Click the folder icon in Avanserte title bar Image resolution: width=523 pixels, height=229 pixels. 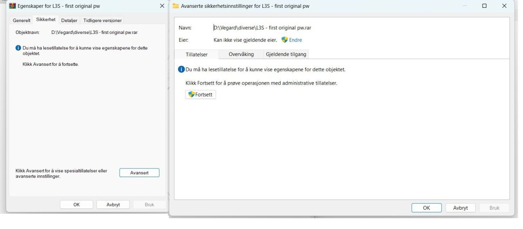point(176,6)
